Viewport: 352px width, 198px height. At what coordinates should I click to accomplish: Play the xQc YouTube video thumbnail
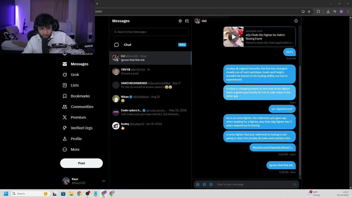[233, 37]
